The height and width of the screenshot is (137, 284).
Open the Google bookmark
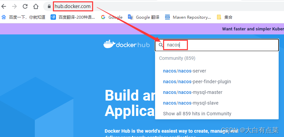tap(112, 17)
